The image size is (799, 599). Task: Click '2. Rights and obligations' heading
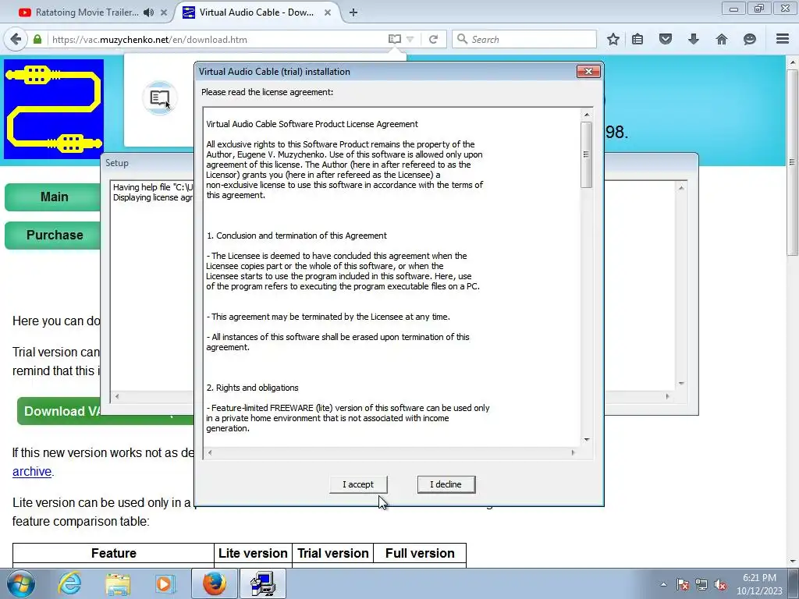252,388
